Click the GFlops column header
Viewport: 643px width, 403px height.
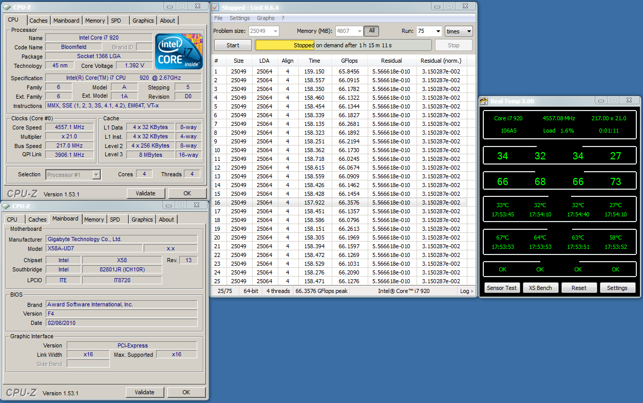(349, 61)
